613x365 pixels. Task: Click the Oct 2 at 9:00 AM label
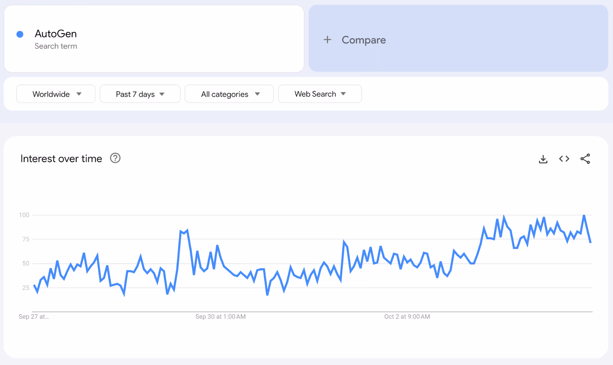(407, 316)
